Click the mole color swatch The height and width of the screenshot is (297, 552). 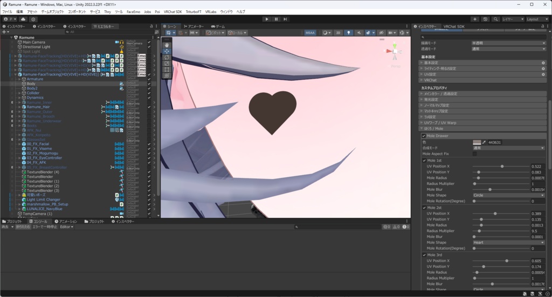click(x=477, y=142)
